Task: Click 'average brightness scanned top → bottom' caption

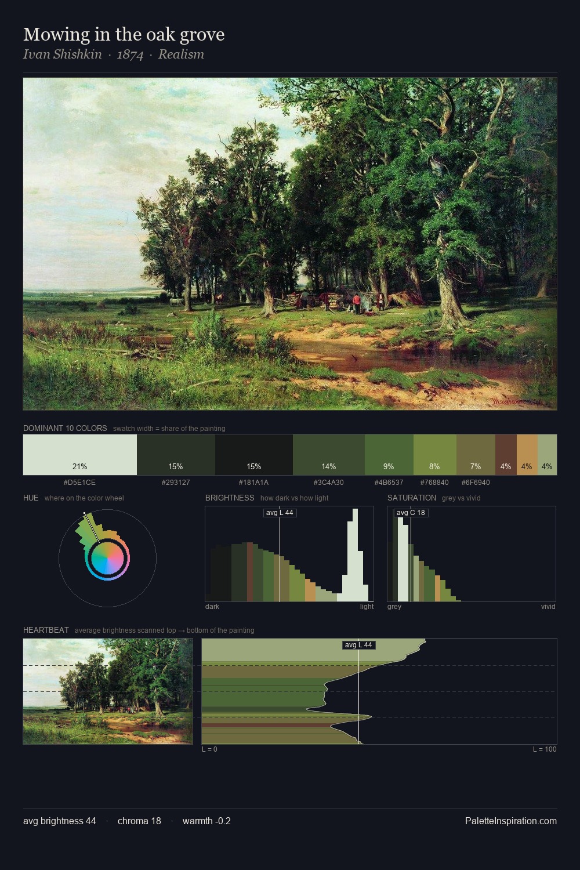Action: (165, 630)
